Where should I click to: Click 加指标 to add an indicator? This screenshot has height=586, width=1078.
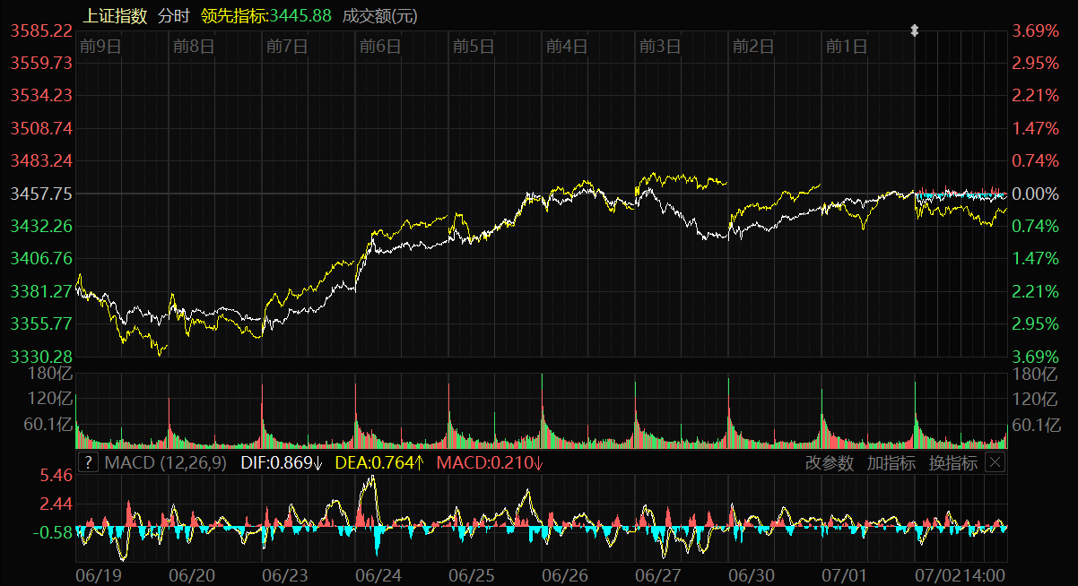point(891,463)
